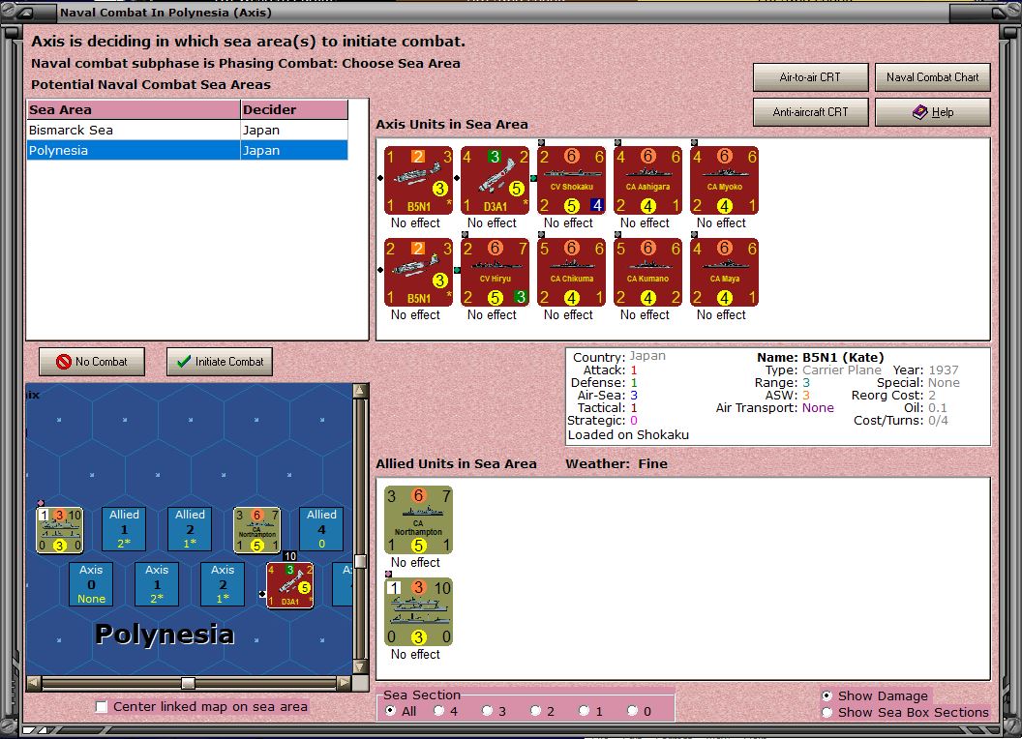Choose the Show Damage option
This screenshot has height=739, width=1022.
click(x=827, y=695)
